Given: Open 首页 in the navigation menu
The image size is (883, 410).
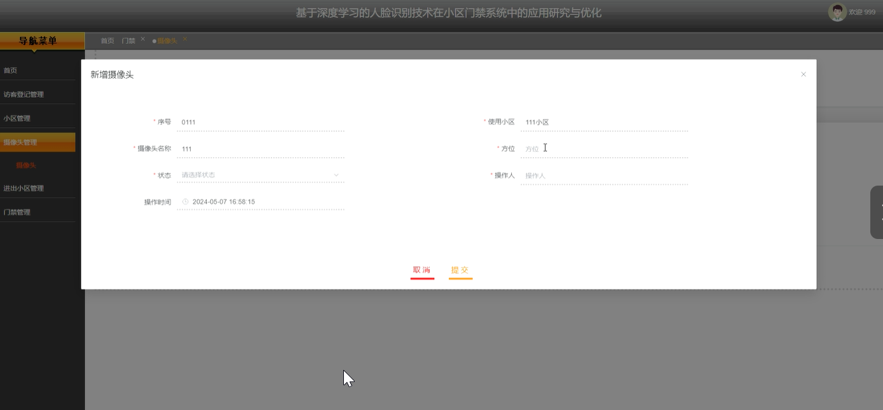Looking at the screenshot, I should [38, 71].
